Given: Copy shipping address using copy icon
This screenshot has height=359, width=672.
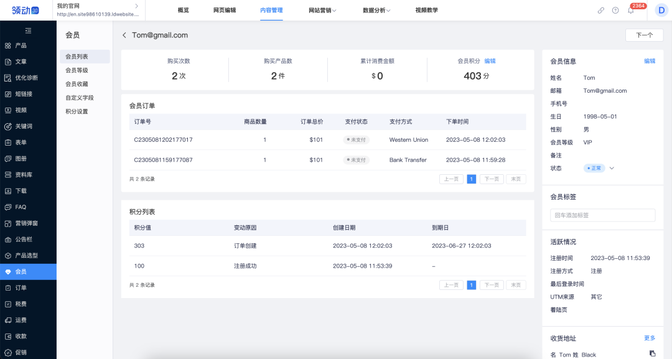Looking at the screenshot, I should click(x=652, y=353).
